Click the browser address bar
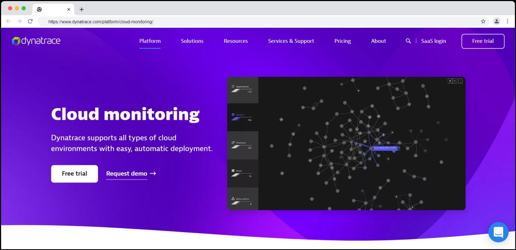Viewport: 516px width, 250px height. click(x=163, y=21)
